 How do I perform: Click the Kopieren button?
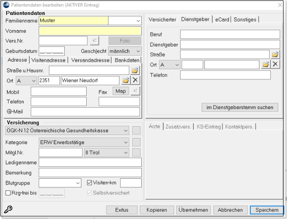(x=157, y=210)
